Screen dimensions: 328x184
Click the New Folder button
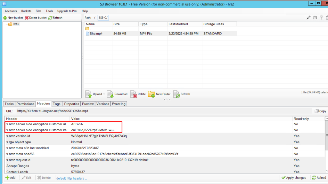(159, 94)
